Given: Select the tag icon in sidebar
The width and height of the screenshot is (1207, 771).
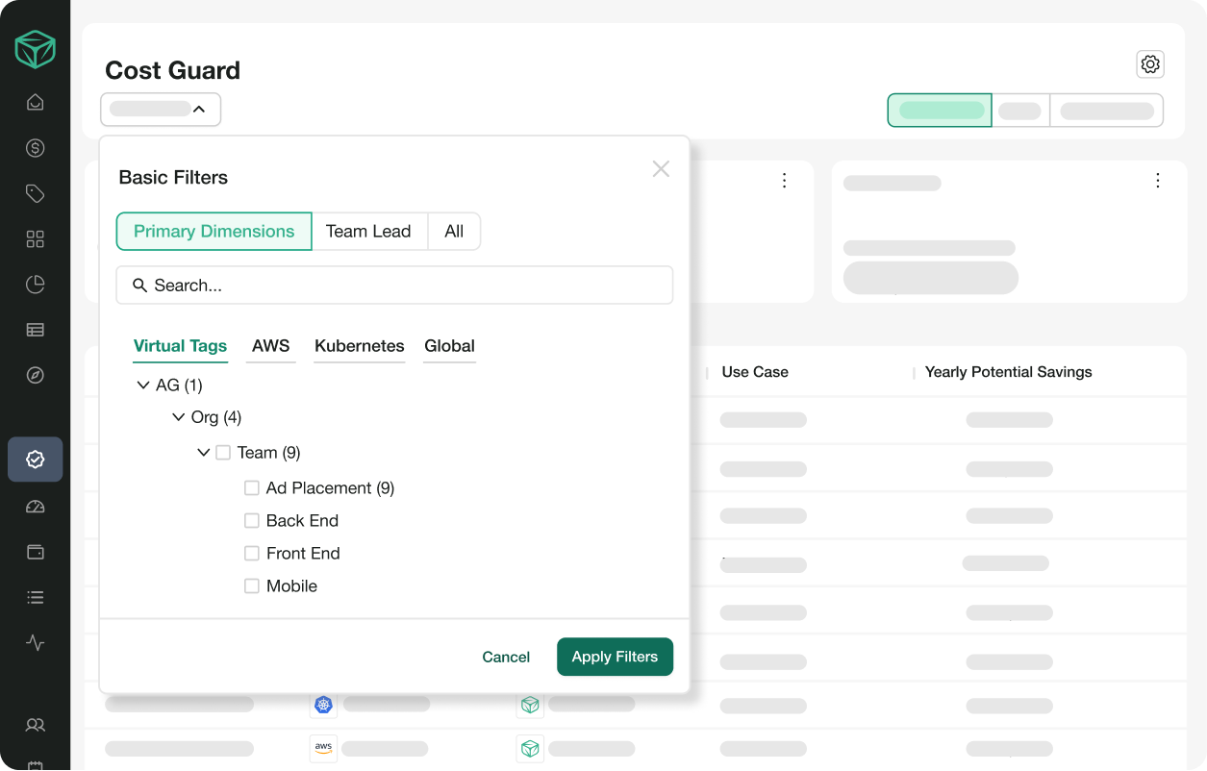Looking at the screenshot, I should coord(36,194).
